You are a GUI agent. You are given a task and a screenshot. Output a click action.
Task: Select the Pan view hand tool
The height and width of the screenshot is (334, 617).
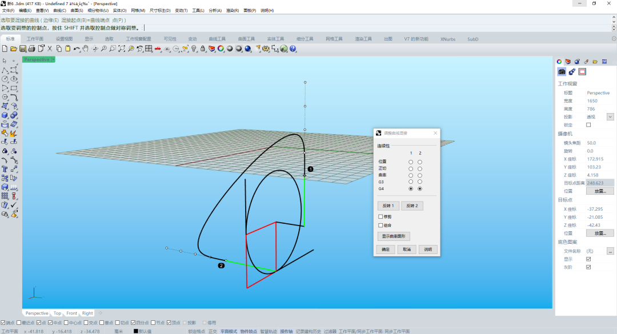(86, 49)
